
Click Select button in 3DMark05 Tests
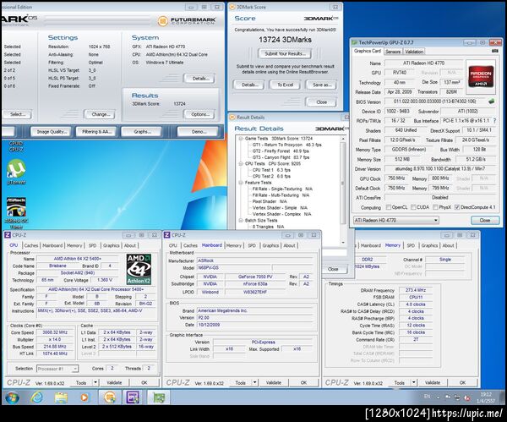(x=18, y=114)
